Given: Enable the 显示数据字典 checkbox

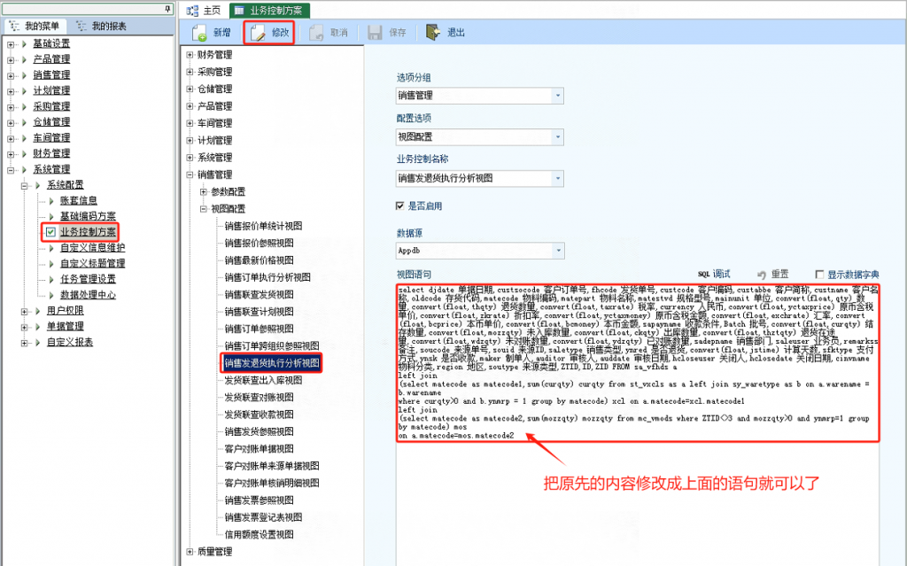Looking at the screenshot, I should coord(819,275).
